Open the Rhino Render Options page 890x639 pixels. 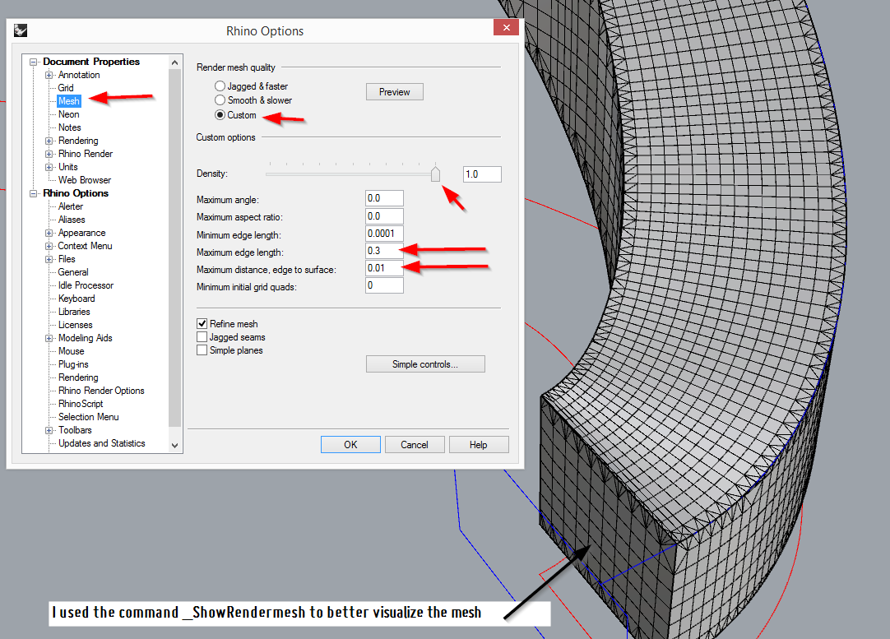click(x=101, y=391)
